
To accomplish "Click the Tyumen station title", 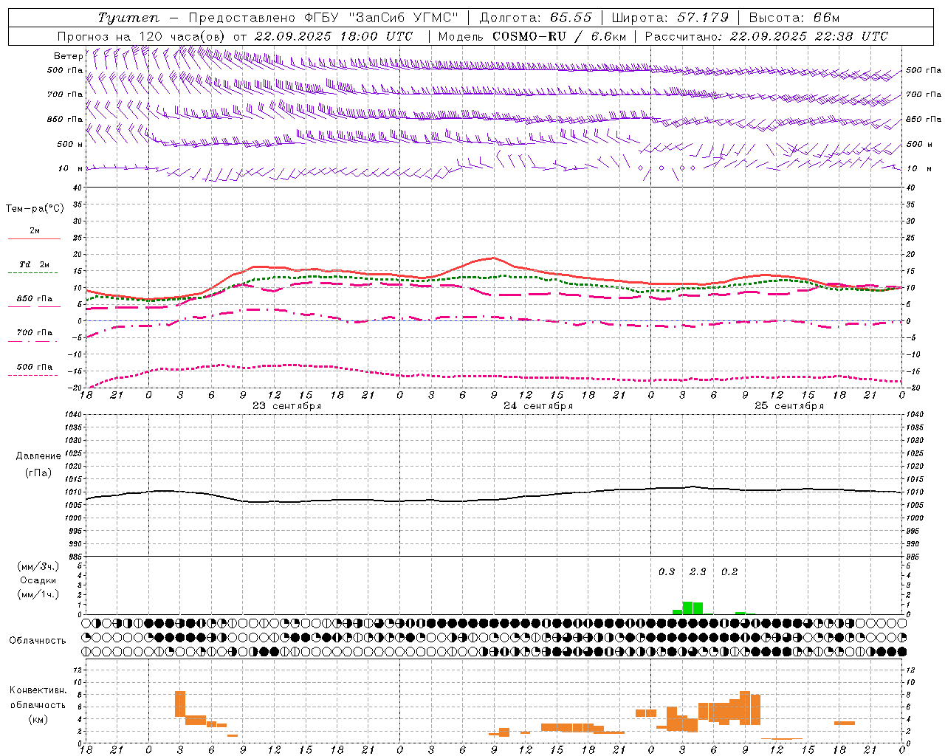I will pyautogui.click(x=128, y=18).
